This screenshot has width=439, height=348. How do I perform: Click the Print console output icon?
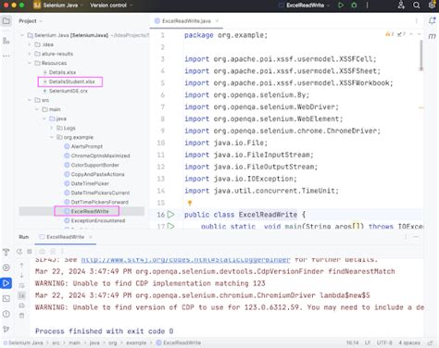(x=21, y=305)
